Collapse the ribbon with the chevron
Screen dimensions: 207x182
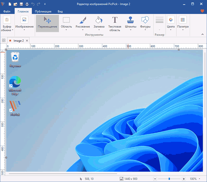202,34
